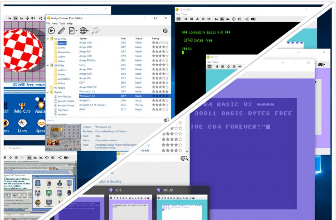Toggle 2x scale in top-left Amiga window
This screenshot has width=336, height=220.
[x=15, y=19]
